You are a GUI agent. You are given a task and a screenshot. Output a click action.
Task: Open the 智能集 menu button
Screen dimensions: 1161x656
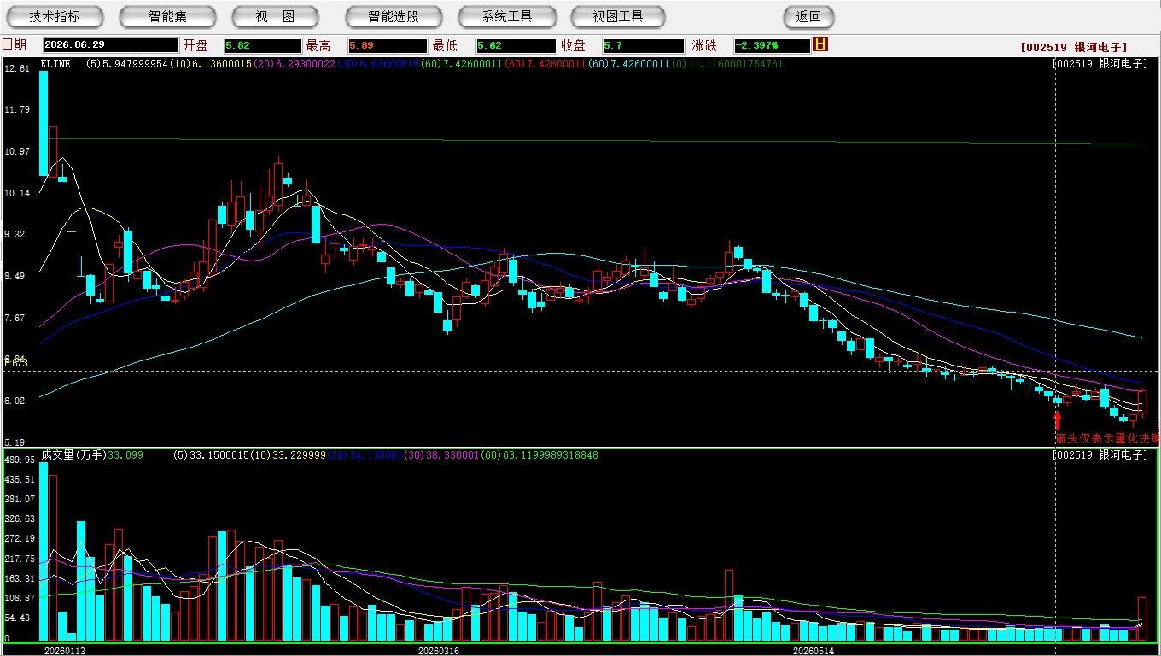pyautogui.click(x=167, y=17)
